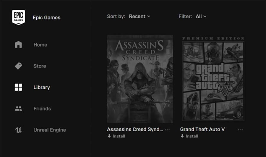Screen dimensions: 266x157
Task: Click the Assassins Creed Syndicate game title text
Action: coord(135,129)
